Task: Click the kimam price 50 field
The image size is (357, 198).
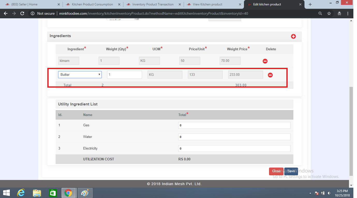Action: (x=190, y=61)
